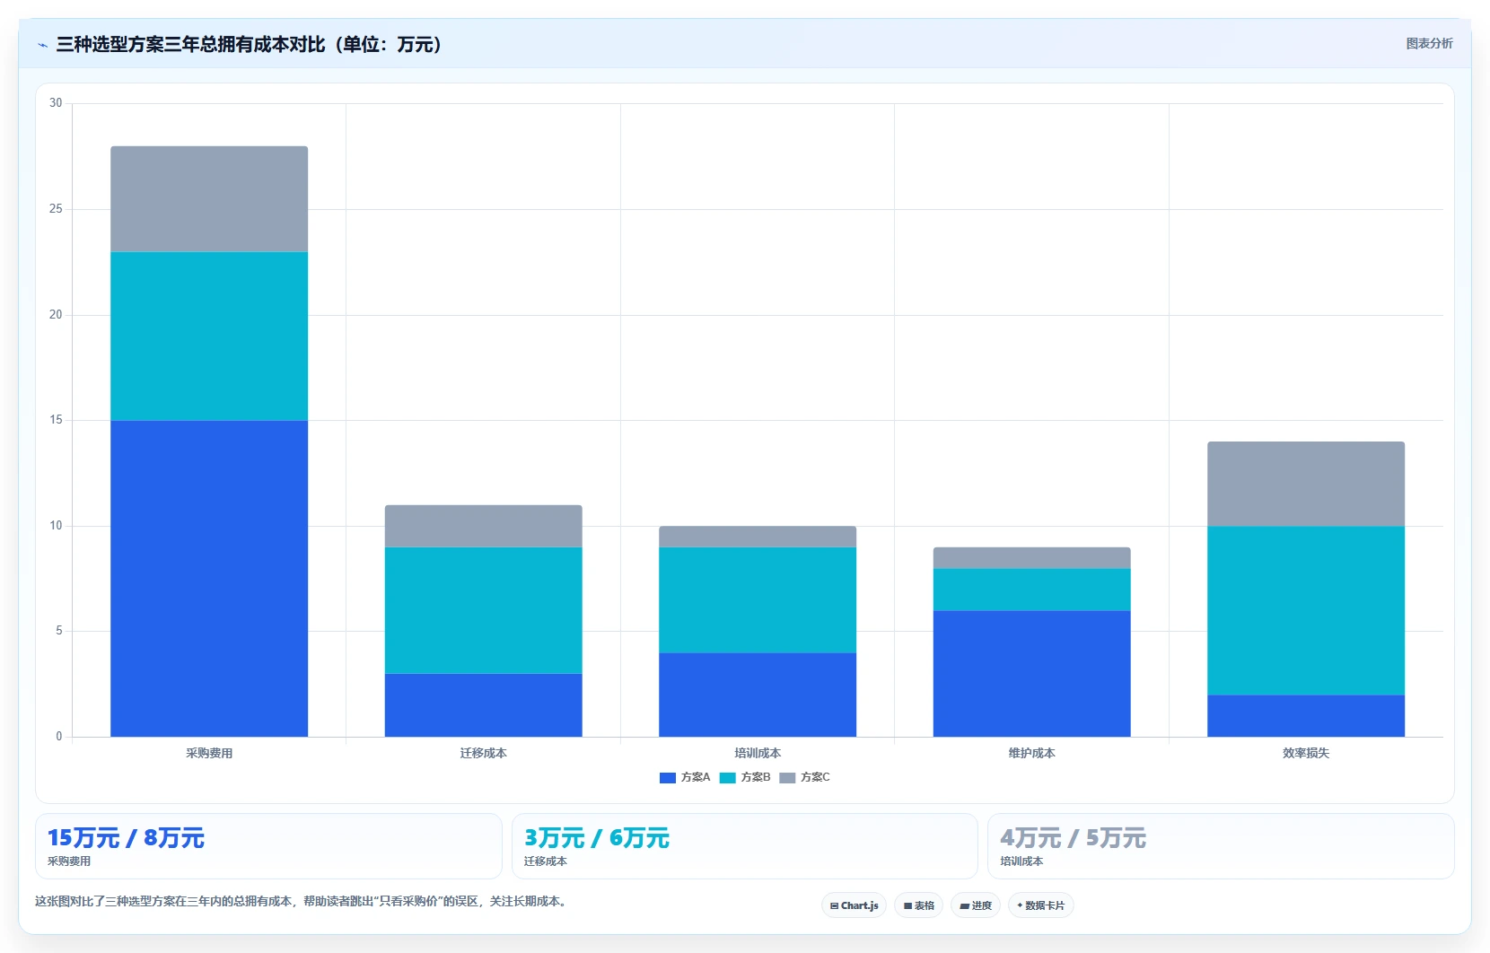Screen dimensions: 1490x953
Task: Click the gray 方案C segment of 维护成本 bar
Action: 1031,558
